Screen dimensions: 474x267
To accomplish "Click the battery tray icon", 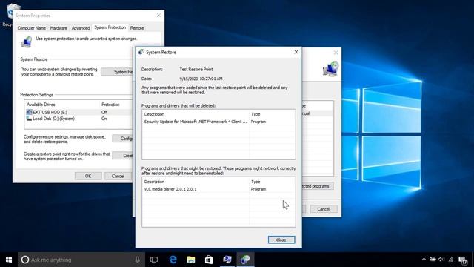I will tap(433, 260).
